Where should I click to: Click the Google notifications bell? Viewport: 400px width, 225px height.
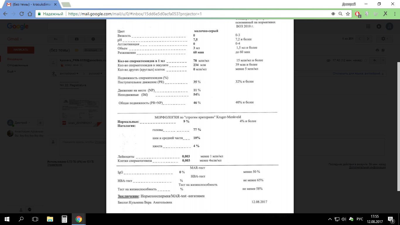[x=379, y=26]
